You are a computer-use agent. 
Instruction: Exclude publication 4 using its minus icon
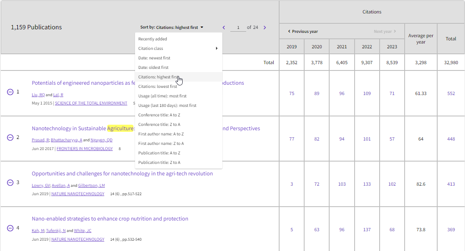(x=10, y=228)
